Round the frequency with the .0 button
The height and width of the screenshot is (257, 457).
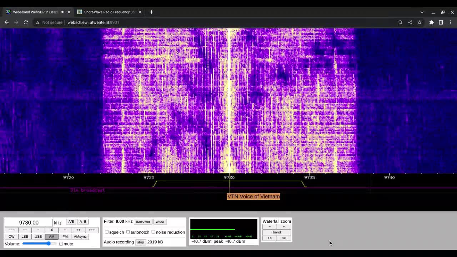[51, 230]
